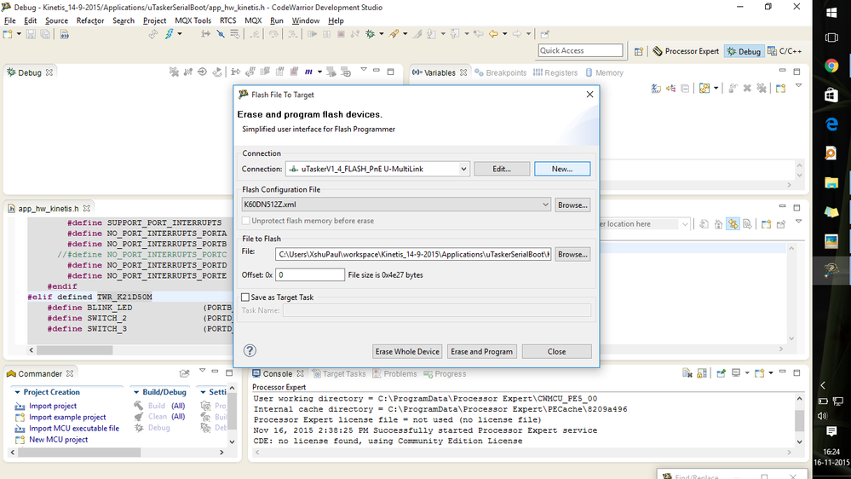Viewport: 851px width, 479px height.
Task: Click Show Logical Structure icon in Variables view
Action: pos(670,88)
